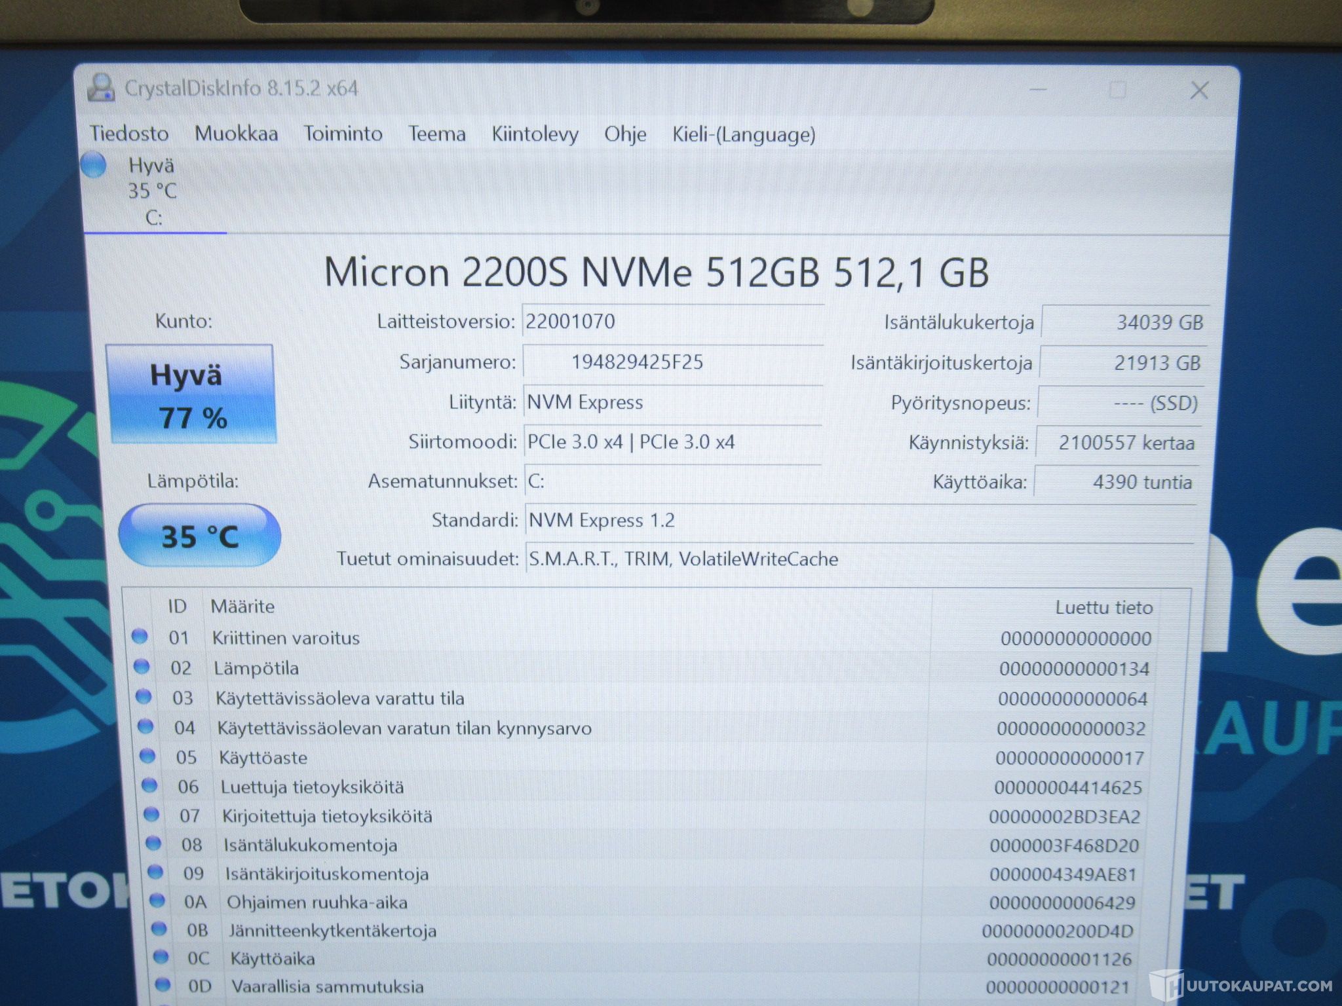
Task: Click the 35 °C temperature button
Action: click(x=199, y=536)
